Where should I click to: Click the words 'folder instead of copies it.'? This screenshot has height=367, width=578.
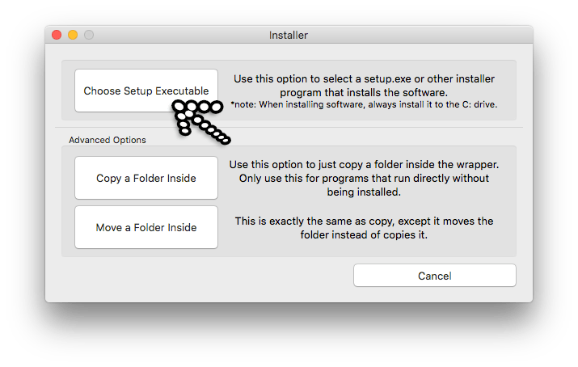(364, 234)
